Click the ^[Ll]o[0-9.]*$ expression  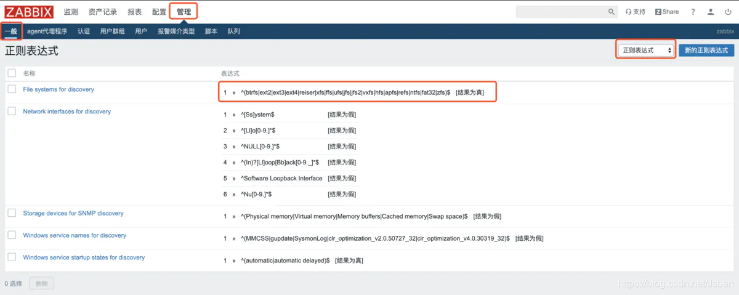point(258,131)
